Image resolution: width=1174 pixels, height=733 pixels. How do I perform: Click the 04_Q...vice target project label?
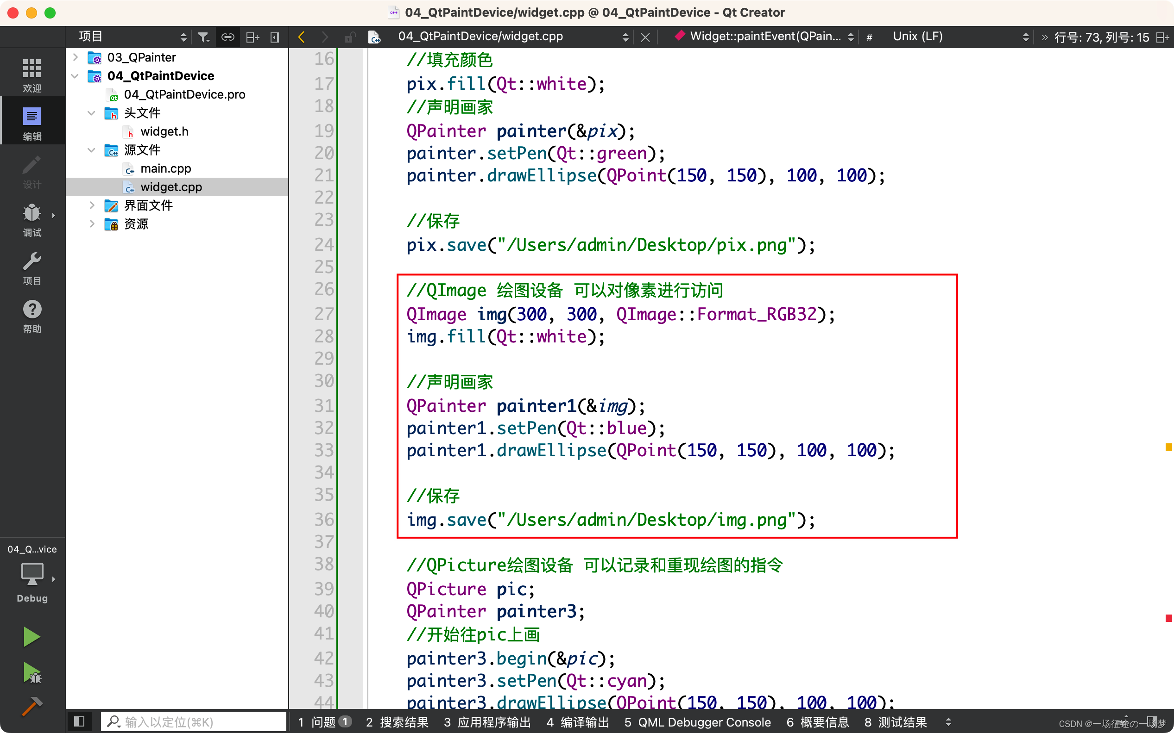pyautogui.click(x=32, y=549)
